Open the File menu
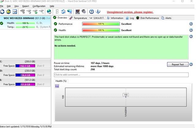The image size is (196, 128). (x=2, y=6)
